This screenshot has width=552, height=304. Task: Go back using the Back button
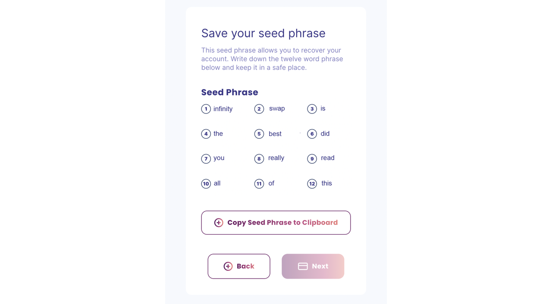(x=239, y=267)
